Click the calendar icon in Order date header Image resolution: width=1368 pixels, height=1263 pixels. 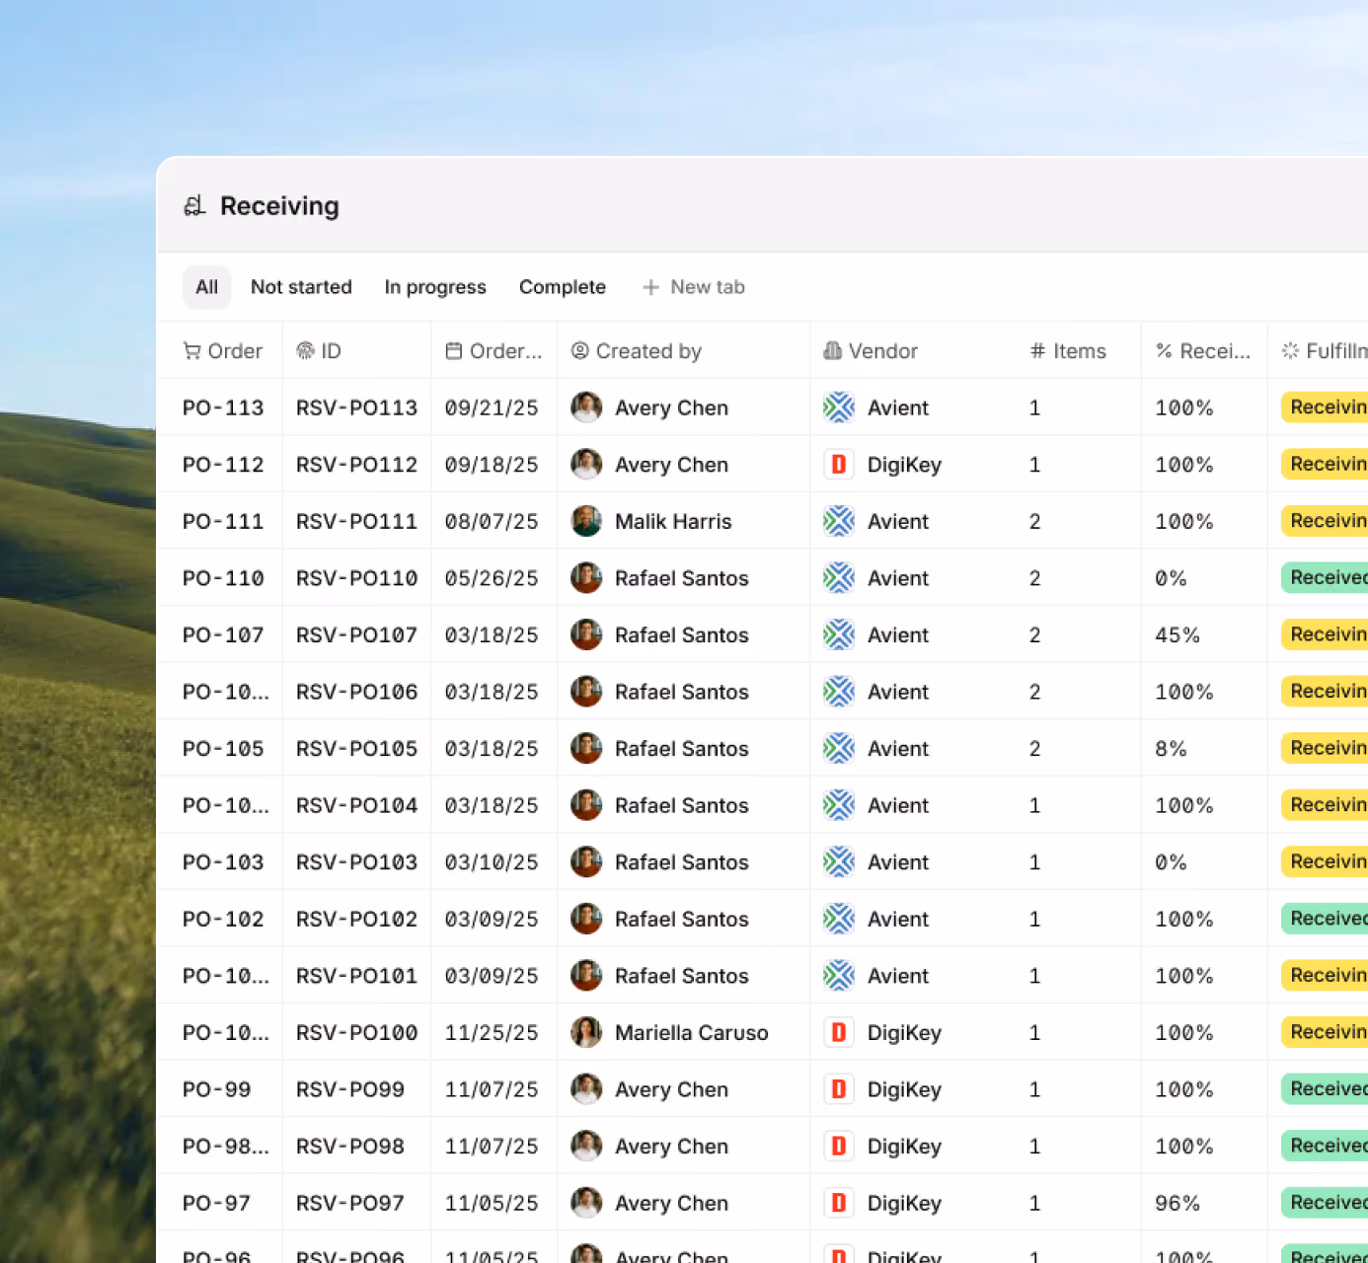click(x=454, y=351)
